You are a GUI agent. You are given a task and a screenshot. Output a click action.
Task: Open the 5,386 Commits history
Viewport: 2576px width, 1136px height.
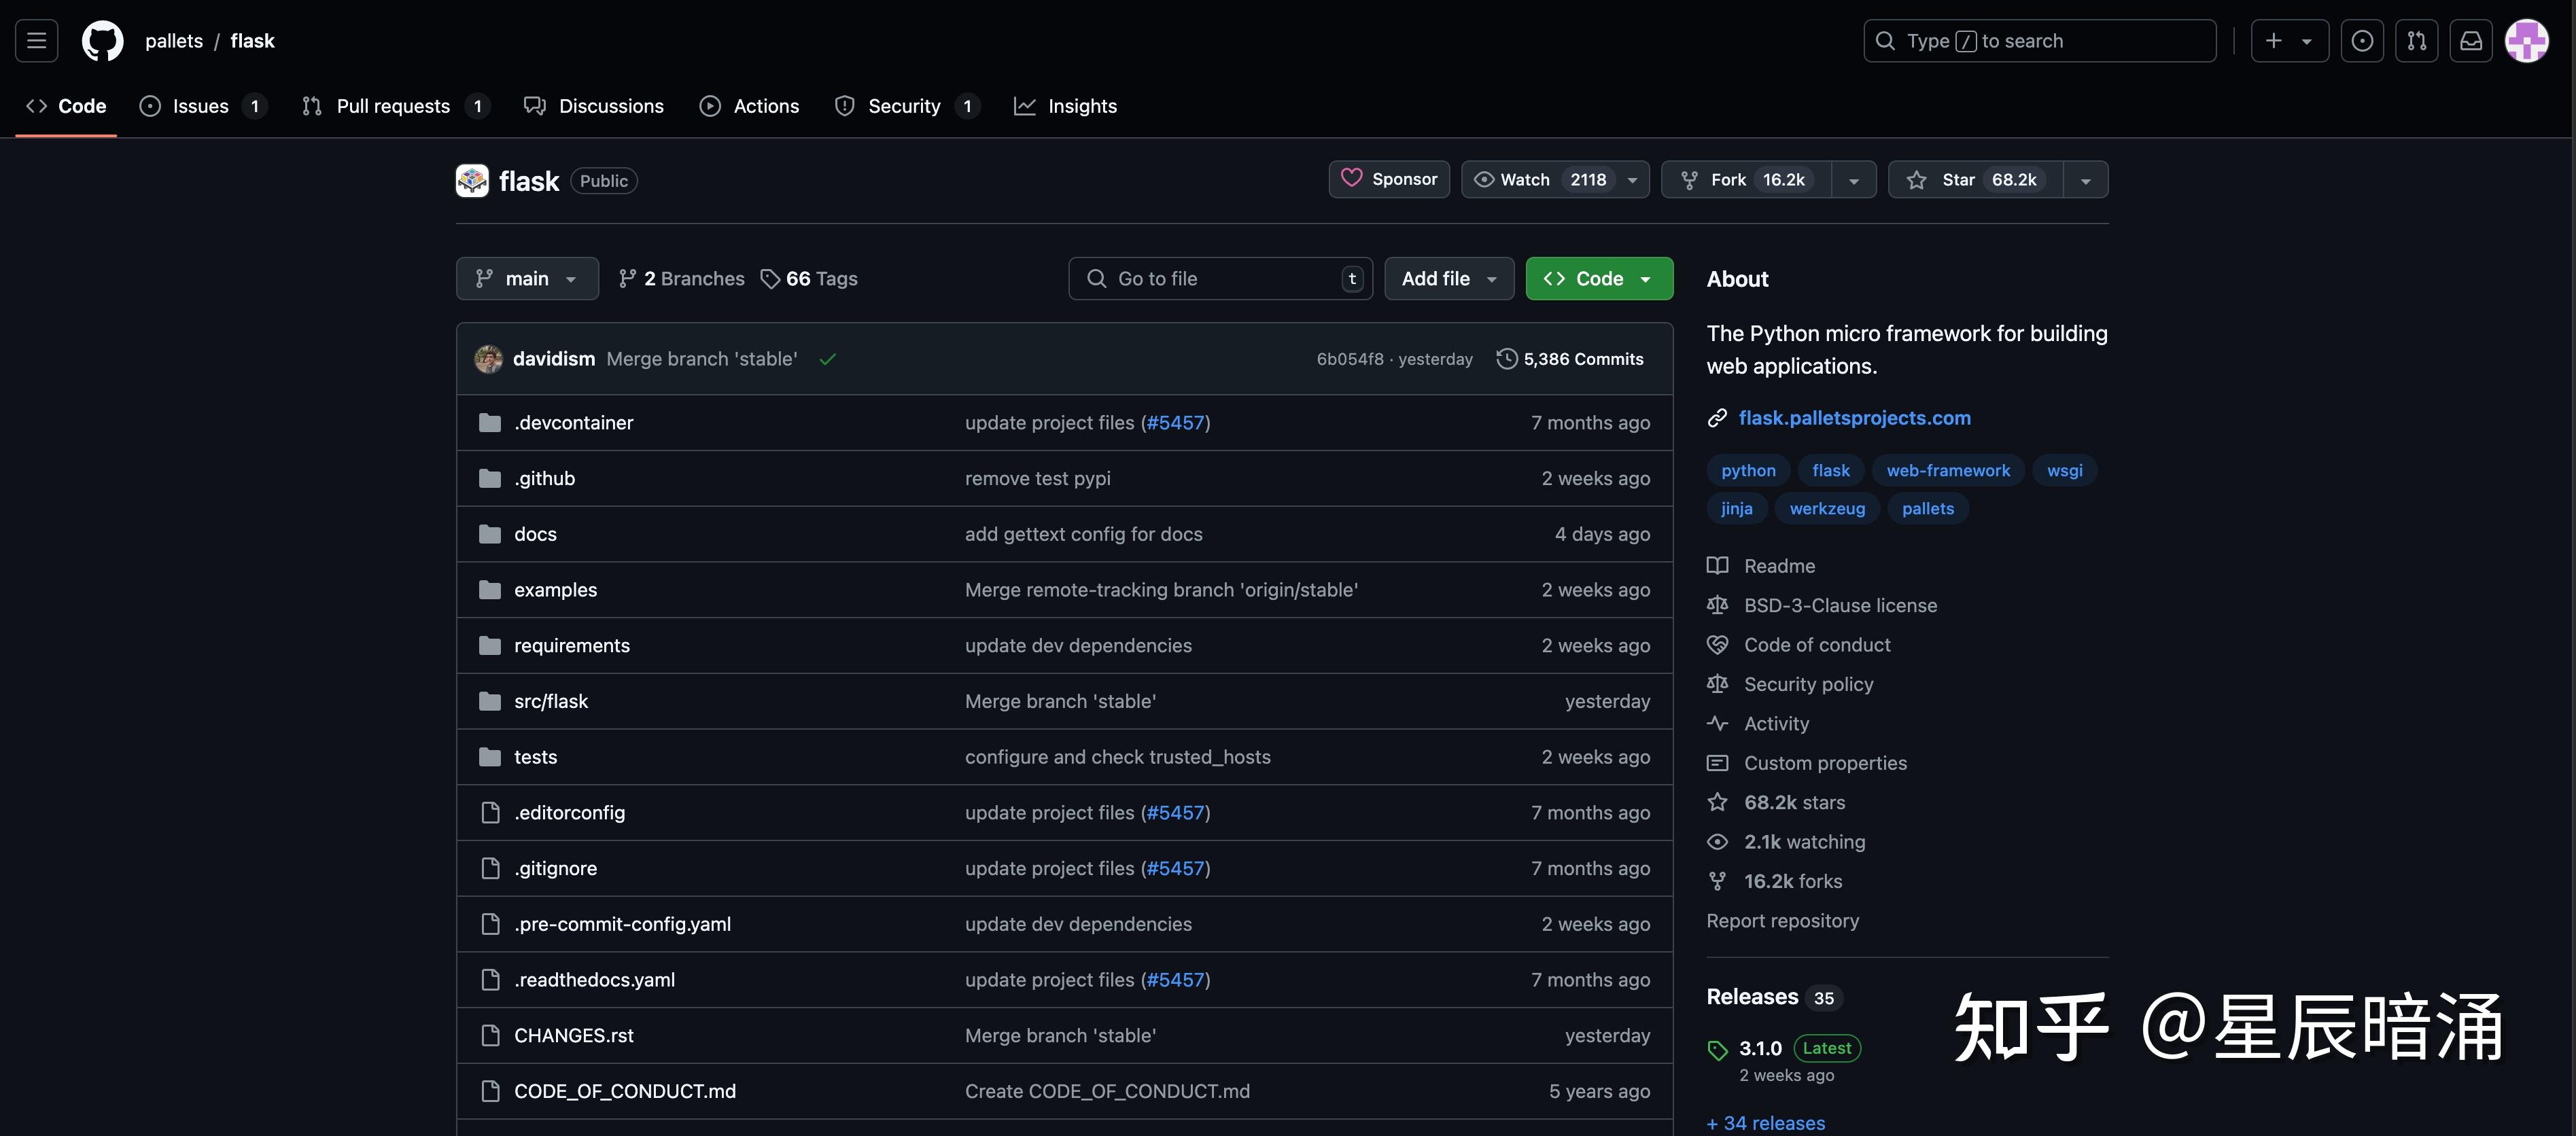(x=1570, y=359)
